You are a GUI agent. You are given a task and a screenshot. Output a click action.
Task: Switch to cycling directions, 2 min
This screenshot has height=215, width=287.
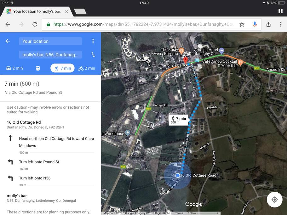(86, 68)
